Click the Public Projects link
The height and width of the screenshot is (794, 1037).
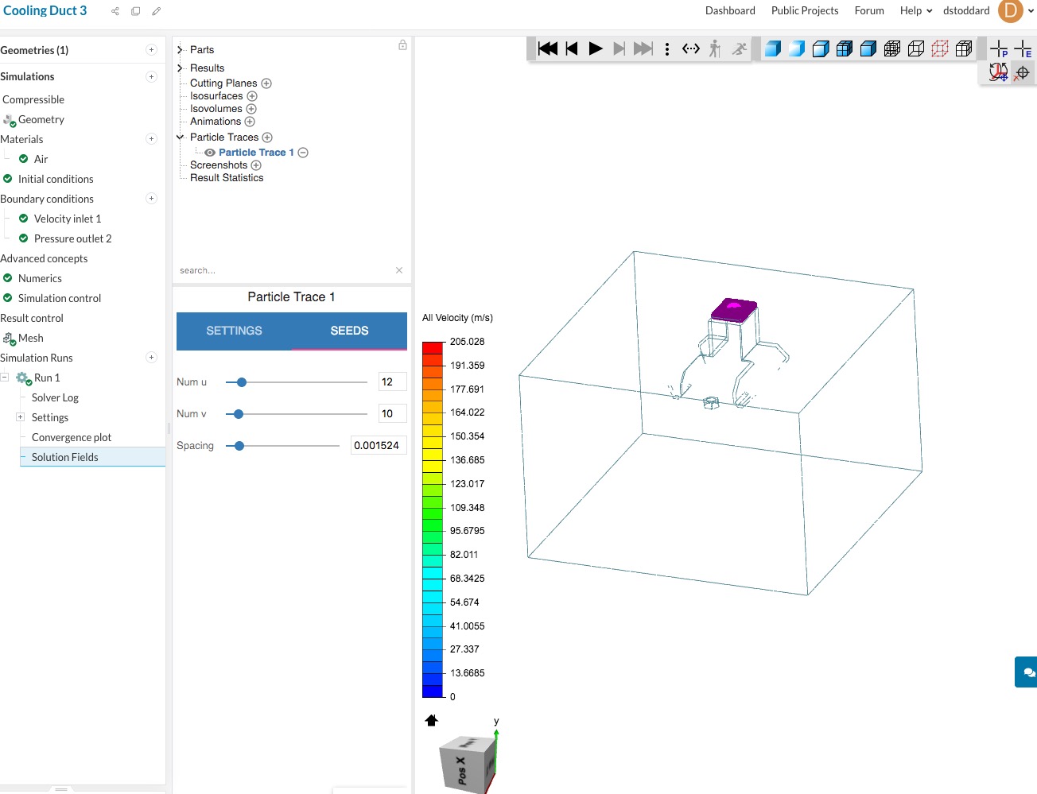pyautogui.click(x=805, y=10)
